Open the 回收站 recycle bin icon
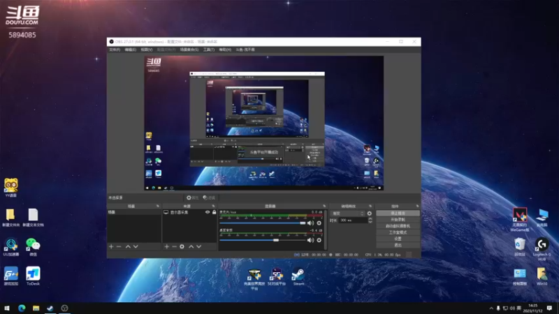This screenshot has width=559, height=314. pos(520,247)
